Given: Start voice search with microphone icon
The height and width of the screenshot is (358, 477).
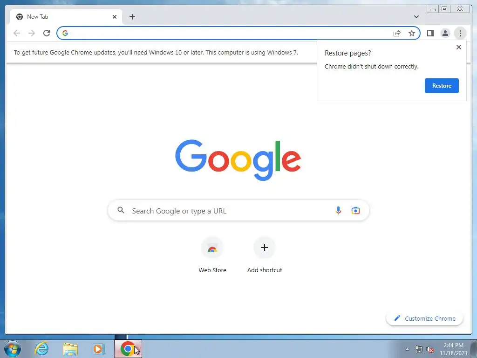Looking at the screenshot, I should 338,210.
